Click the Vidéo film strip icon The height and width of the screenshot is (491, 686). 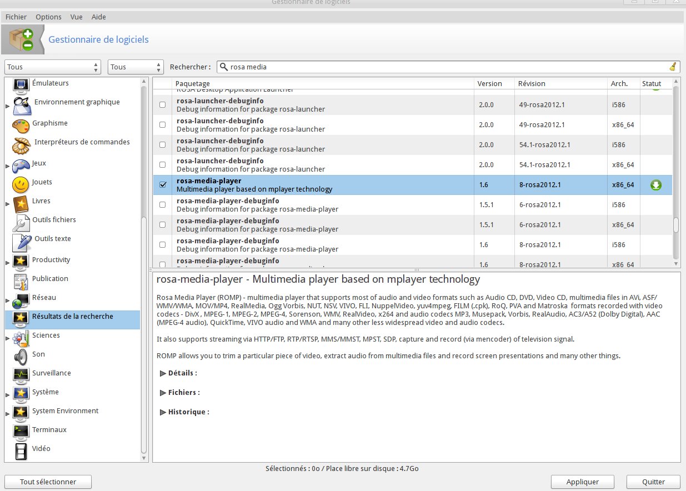point(21,452)
